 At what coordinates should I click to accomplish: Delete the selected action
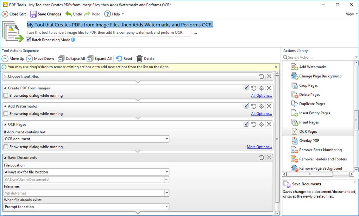(x=145, y=59)
